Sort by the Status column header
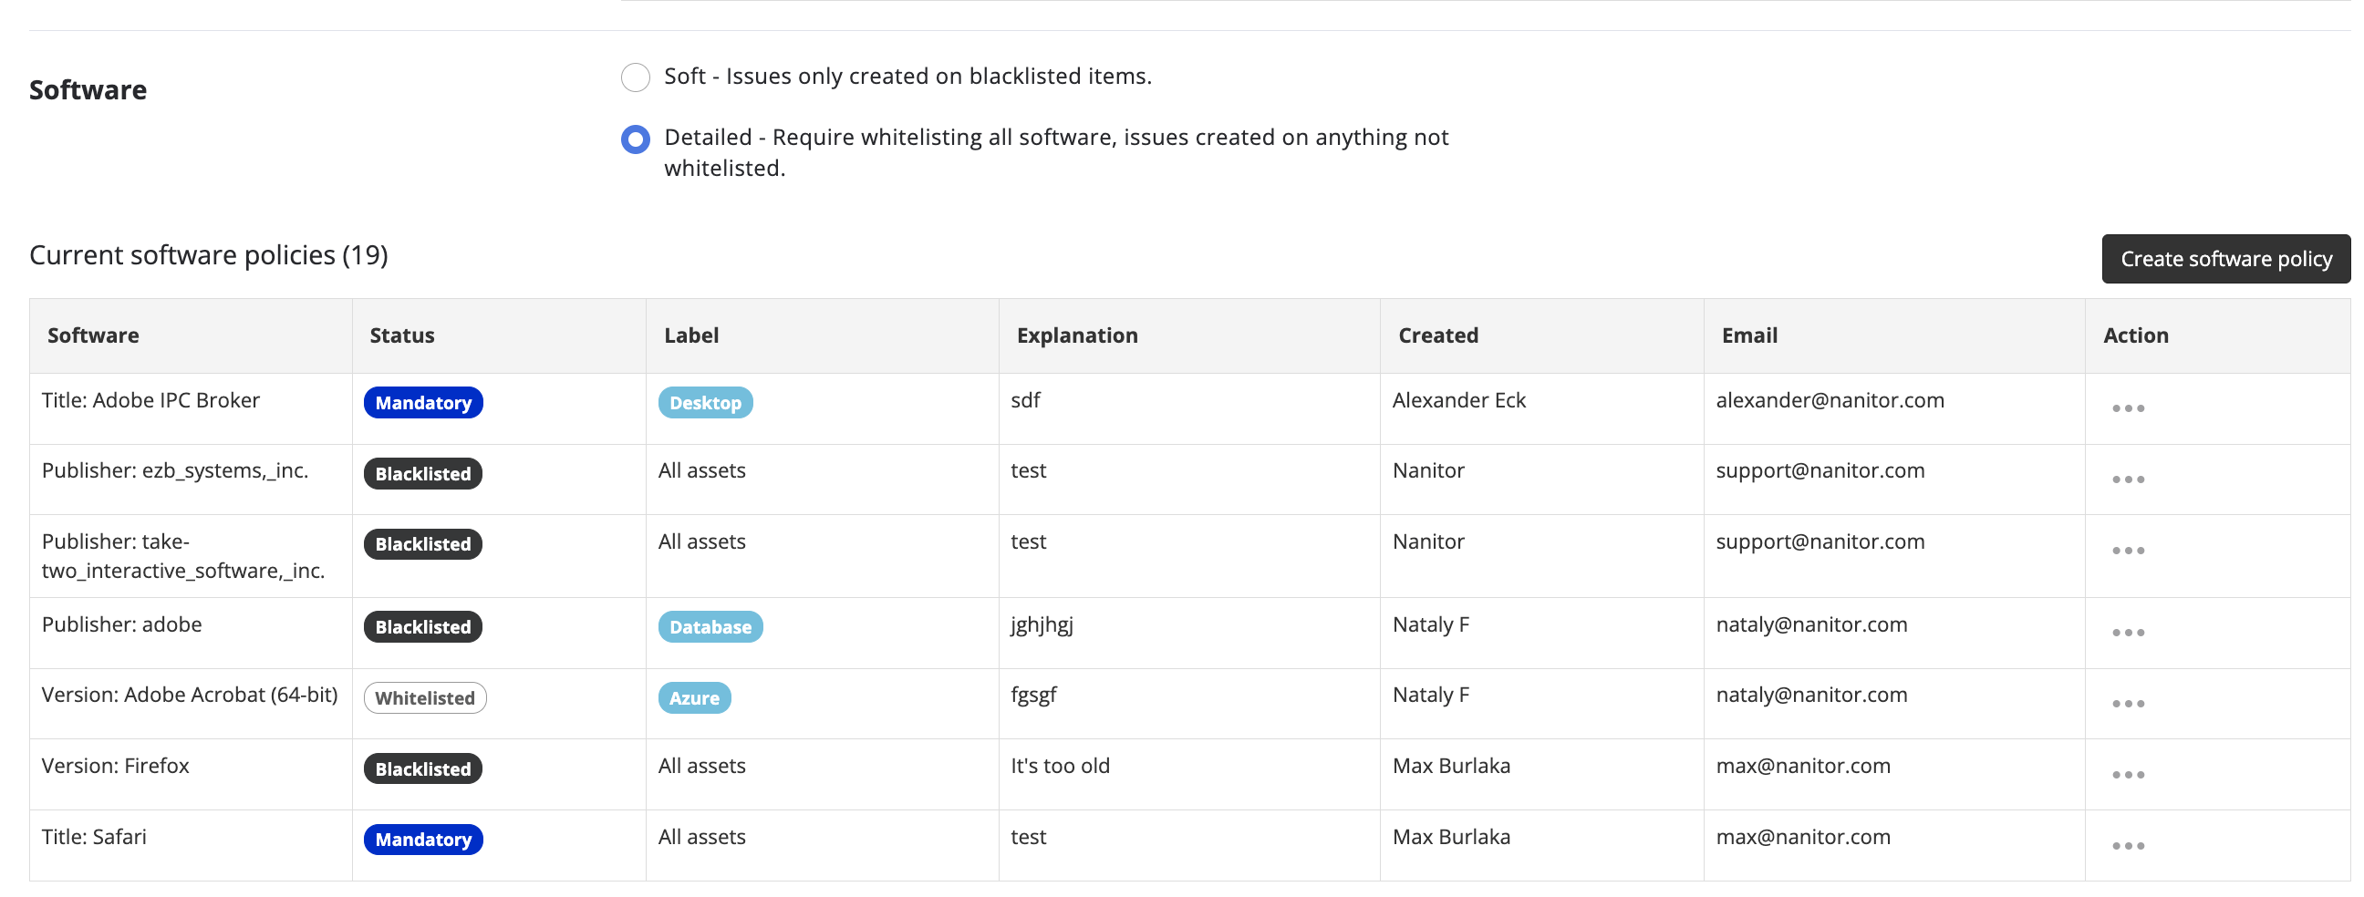 (402, 335)
